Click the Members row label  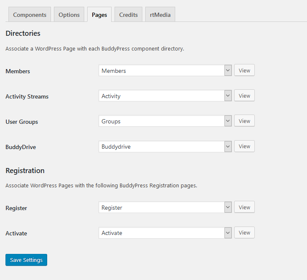(x=18, y=71)
